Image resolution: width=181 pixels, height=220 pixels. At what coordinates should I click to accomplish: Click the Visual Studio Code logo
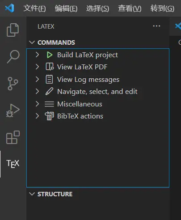[x=10, y=8]
